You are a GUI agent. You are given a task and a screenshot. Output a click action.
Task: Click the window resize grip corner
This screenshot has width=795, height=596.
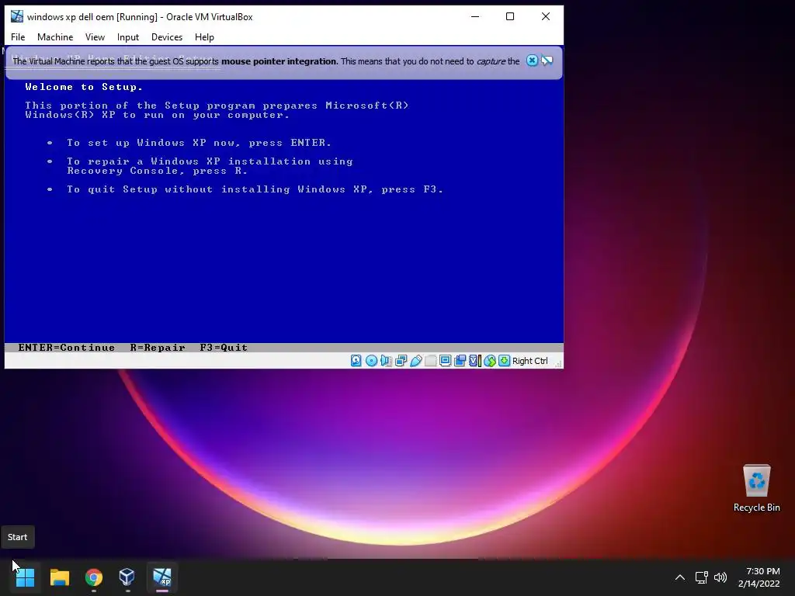coord(558,363)
